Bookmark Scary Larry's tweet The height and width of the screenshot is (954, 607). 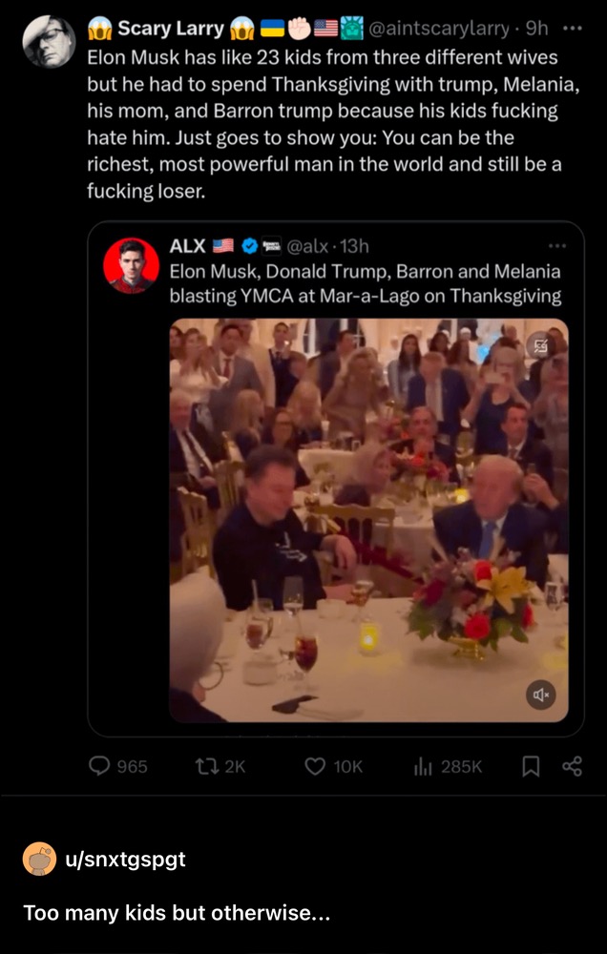(534, 766)
